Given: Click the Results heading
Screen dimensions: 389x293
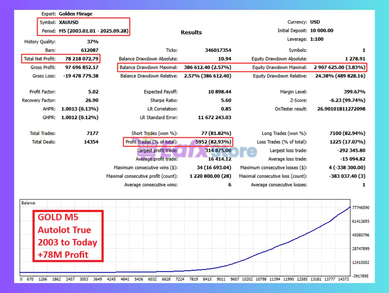Looking at the screenshot, I should (191, 32).
